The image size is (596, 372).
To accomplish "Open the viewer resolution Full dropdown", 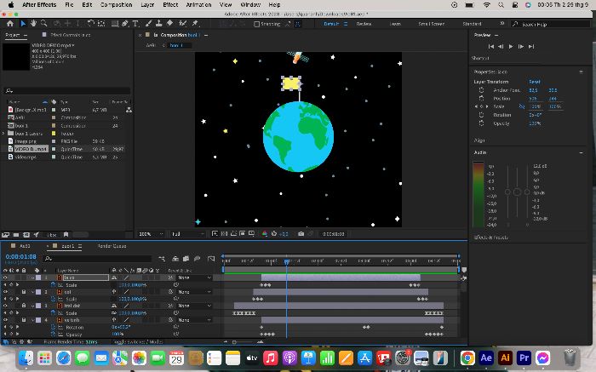I will [x=188, y=234].
